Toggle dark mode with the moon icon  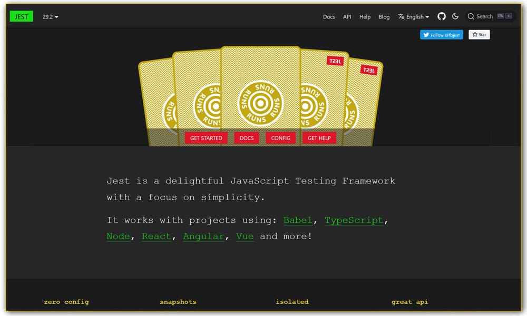(x=455, y=16)
